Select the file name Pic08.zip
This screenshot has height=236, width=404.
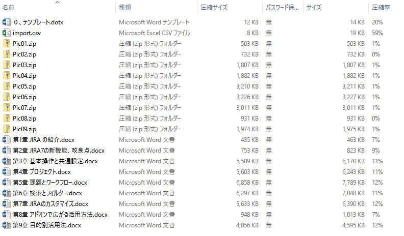(24, 119)
